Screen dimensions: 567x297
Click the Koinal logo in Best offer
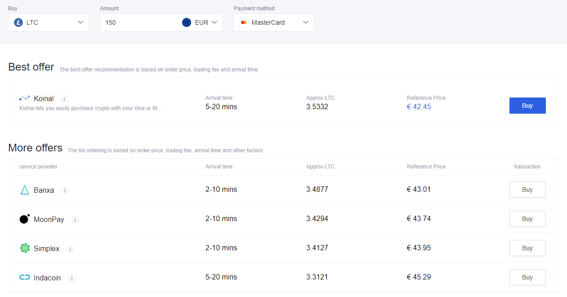pyautogui.click(x=25, y=98)
